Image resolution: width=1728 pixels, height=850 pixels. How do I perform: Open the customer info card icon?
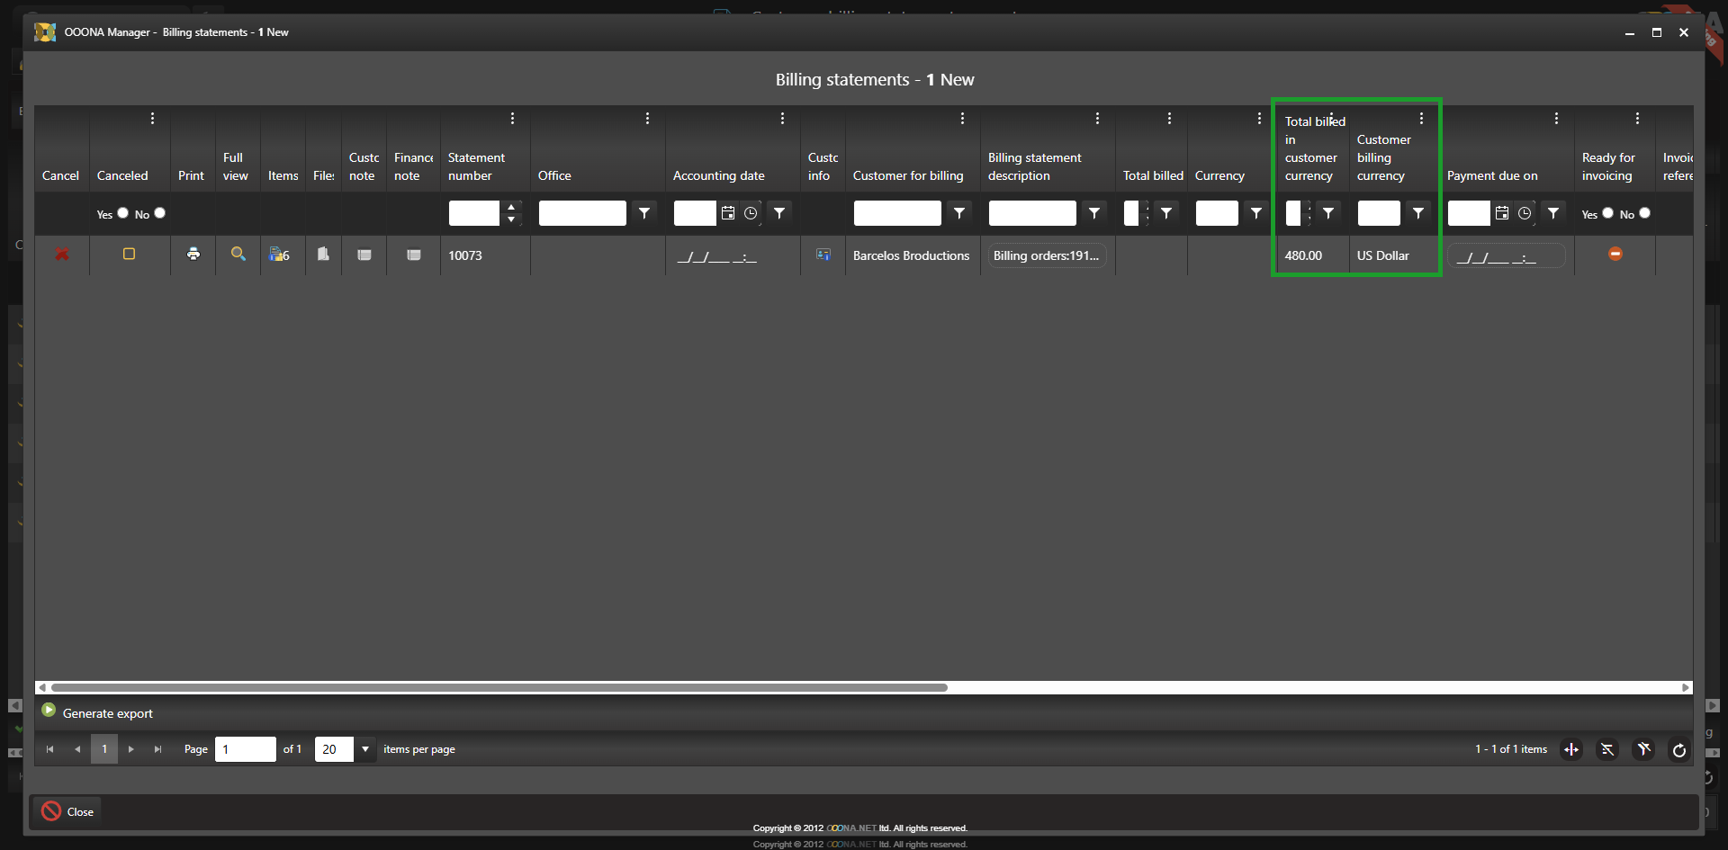point(823,255)
